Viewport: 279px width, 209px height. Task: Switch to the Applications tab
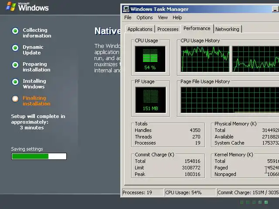click(x=140, y=29)
